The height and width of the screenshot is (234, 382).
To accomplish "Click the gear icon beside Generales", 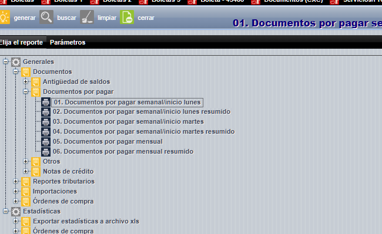I will [16, 62].
